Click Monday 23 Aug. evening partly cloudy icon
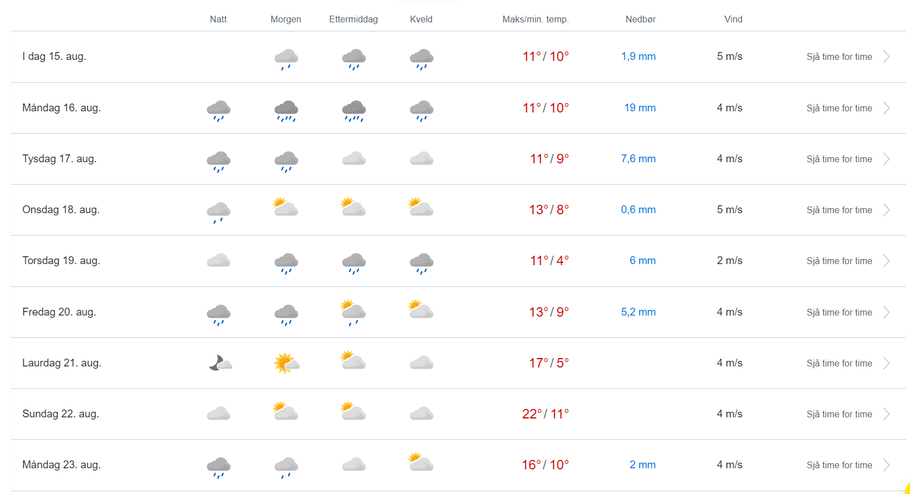Viewport: 910px width, 494px height. [421, 462]
